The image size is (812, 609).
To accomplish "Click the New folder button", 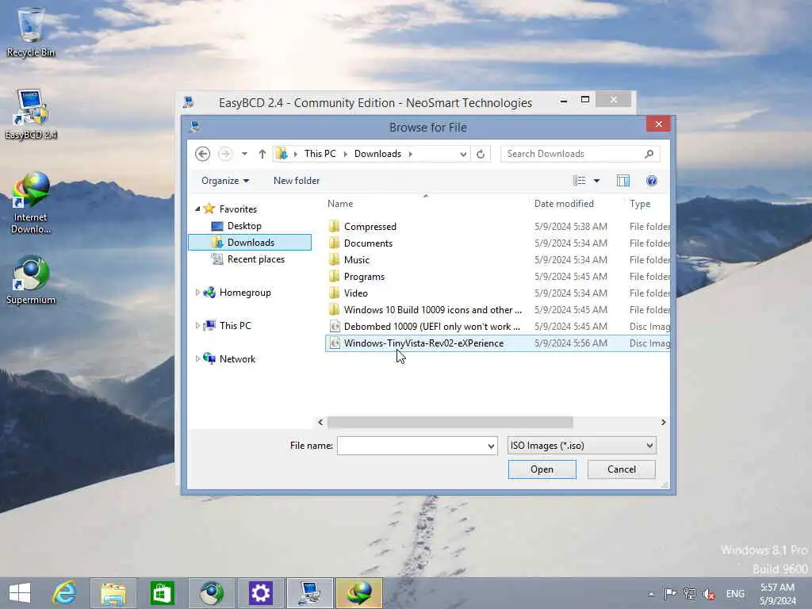I will tap(297, 181).
